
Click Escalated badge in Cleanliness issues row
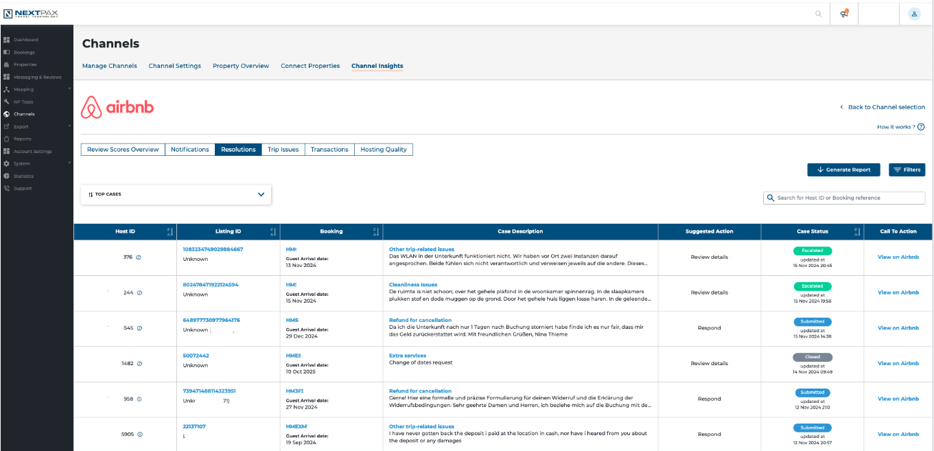(x=813, y=286)
